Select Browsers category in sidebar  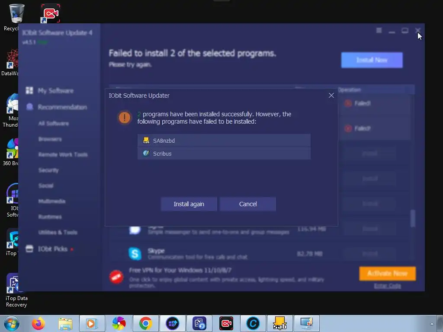coord(50,139)
